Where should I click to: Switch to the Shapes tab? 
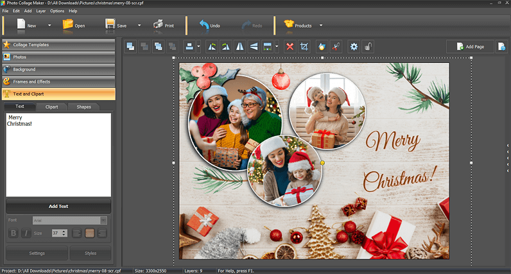pos(83,107)
